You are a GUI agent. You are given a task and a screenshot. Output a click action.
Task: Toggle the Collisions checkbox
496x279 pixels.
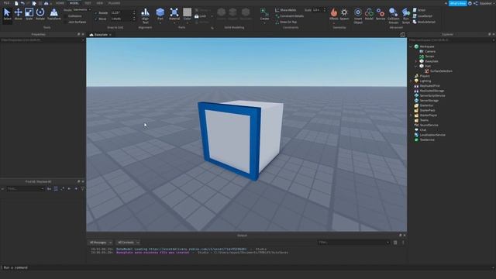[65, 15]
